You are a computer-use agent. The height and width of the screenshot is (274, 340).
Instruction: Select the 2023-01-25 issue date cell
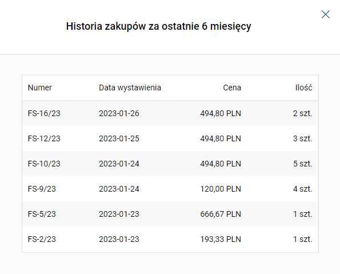pyautogui.click(x=119, y=138)
